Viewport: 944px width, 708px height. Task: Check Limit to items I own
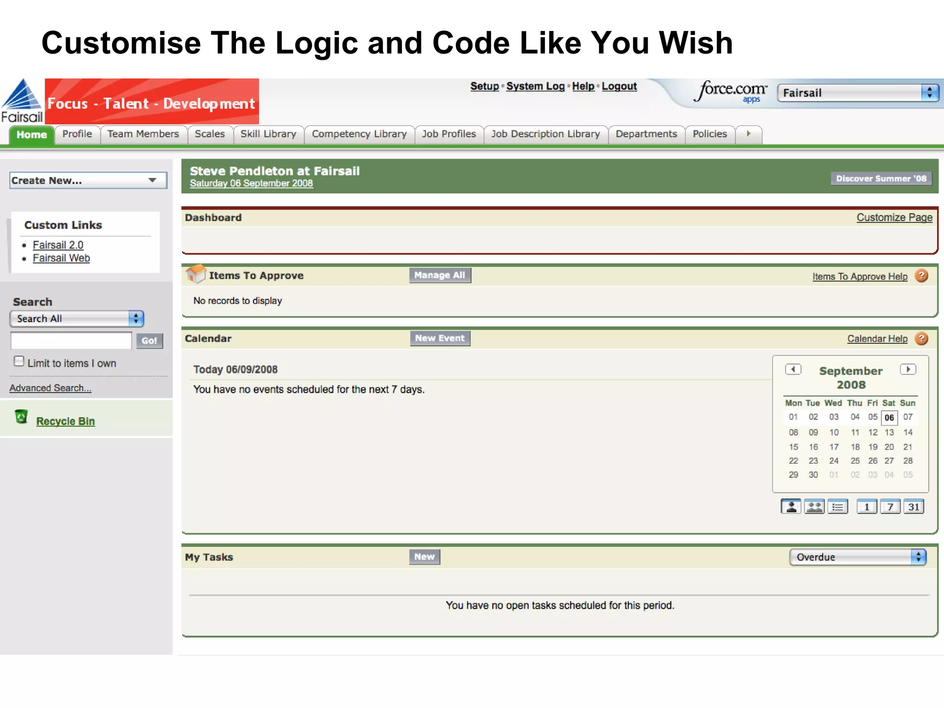coord(19,361)
